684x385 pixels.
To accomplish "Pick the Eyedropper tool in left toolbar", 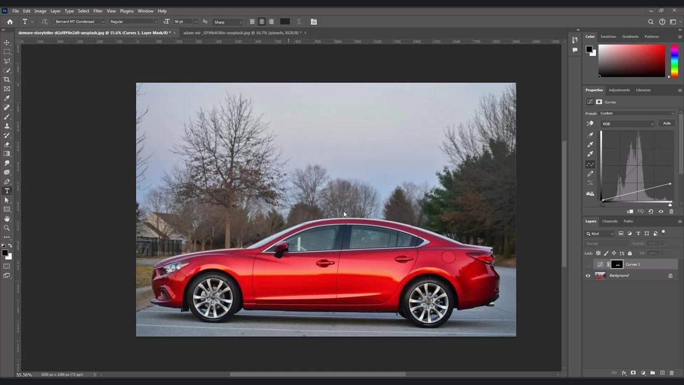I will (7, 98).
